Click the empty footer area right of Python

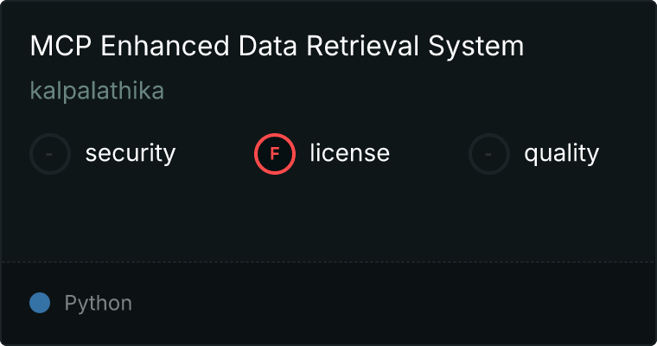coord(389,303)
